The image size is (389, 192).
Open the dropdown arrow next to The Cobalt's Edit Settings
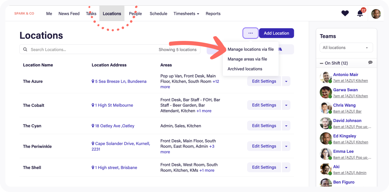pyautogui.click(x=286, y=105)
